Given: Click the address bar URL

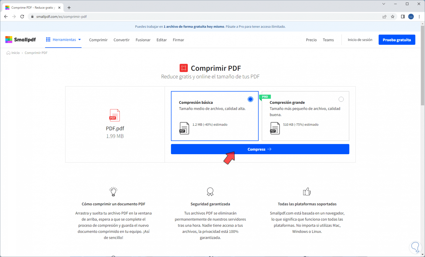Looking at the screenshot, I should click(x=61, y=16).
